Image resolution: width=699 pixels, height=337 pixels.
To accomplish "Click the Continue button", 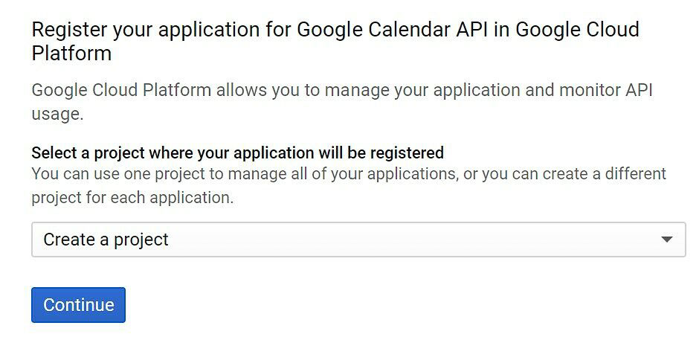I will click(79, 305).
